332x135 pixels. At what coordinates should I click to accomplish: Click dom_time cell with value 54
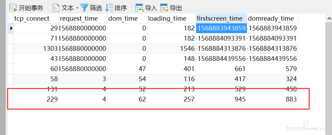(127, 79)
